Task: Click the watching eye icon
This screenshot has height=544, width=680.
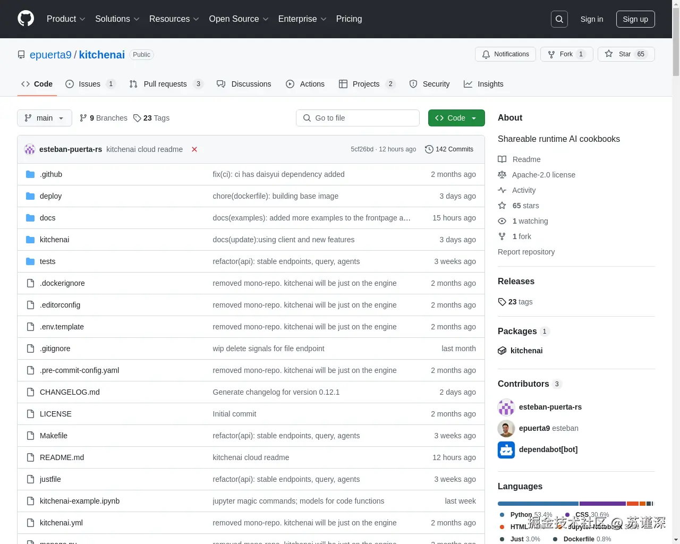Action: point(502,221)
